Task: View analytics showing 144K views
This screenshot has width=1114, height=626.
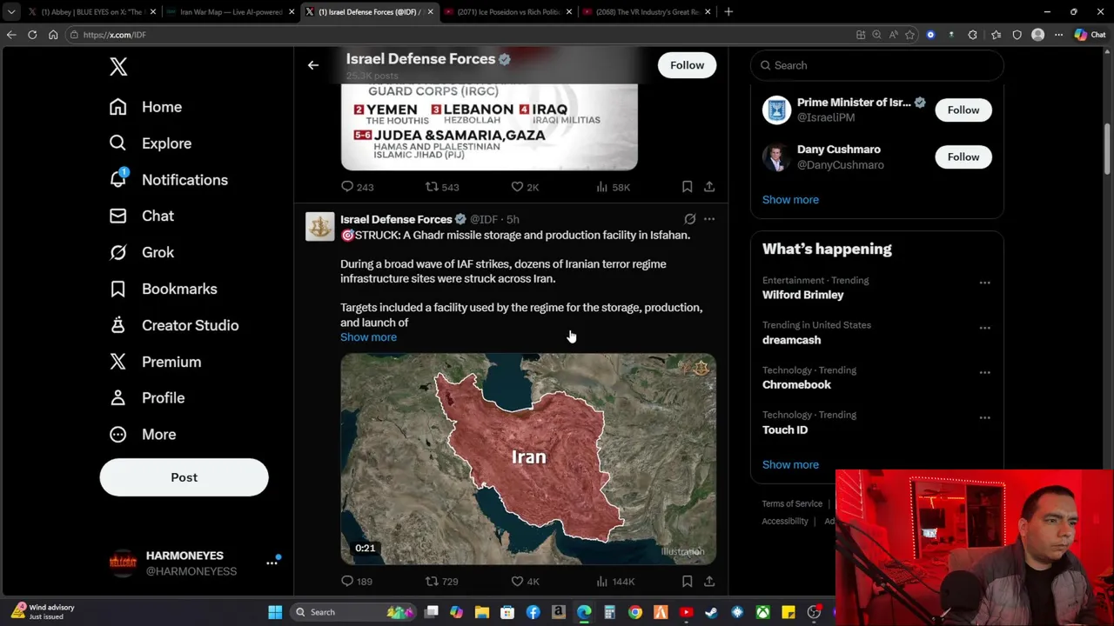Action: [x=616, y=581]
